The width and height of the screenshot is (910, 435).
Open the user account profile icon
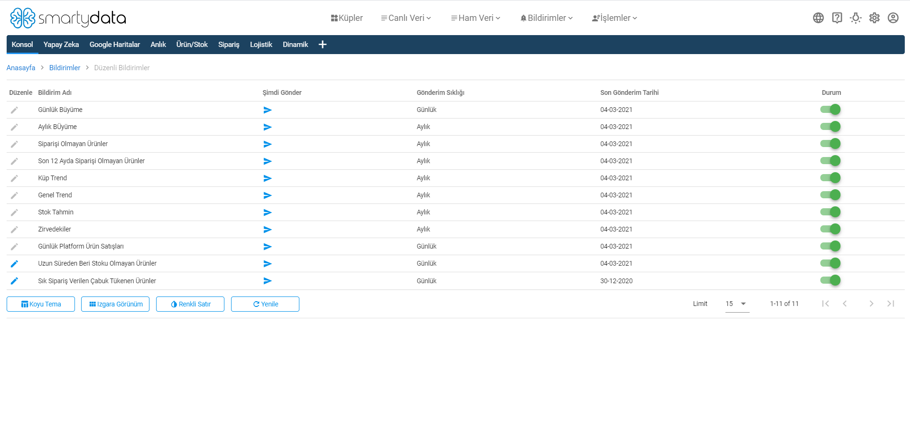[x=893, y=18]
